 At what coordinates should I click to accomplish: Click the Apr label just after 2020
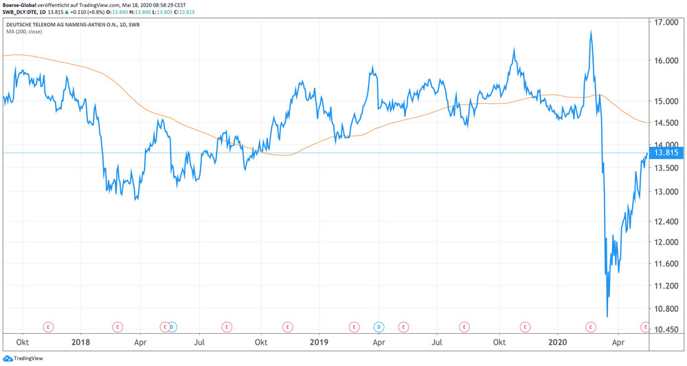point(618,343)
